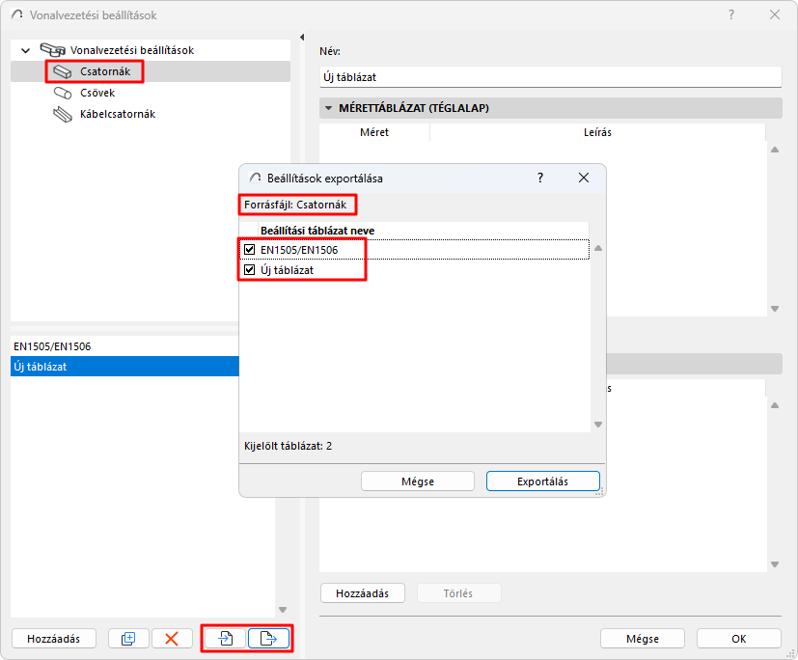Click the export settings icon button

coord(268,638)
